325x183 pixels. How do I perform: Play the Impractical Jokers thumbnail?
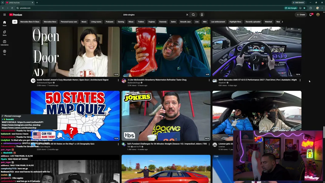click(166, 116)
